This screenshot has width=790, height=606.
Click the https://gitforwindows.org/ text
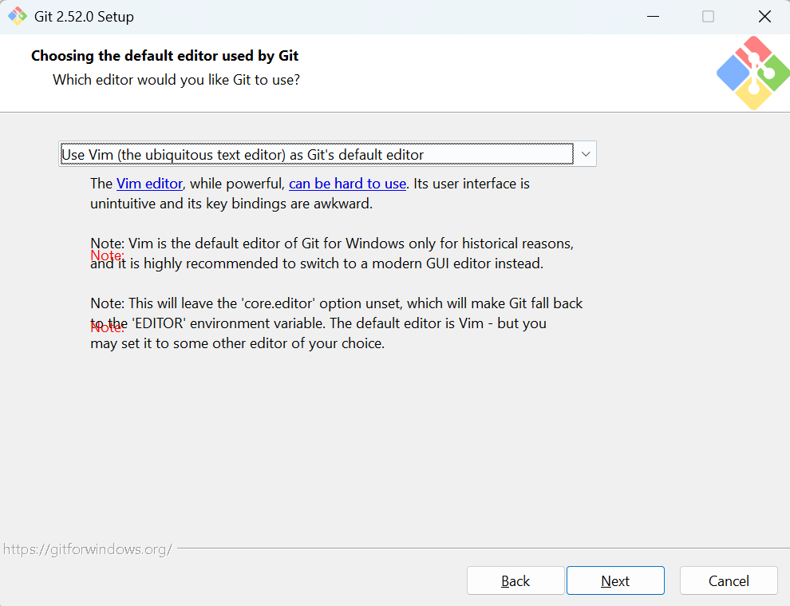(88, 549)
